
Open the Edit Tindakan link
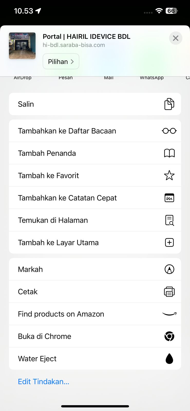point(43,382)
